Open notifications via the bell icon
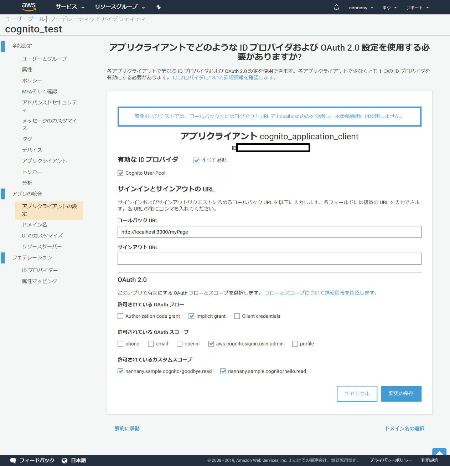The image size is (450, 466). [336, 7]
